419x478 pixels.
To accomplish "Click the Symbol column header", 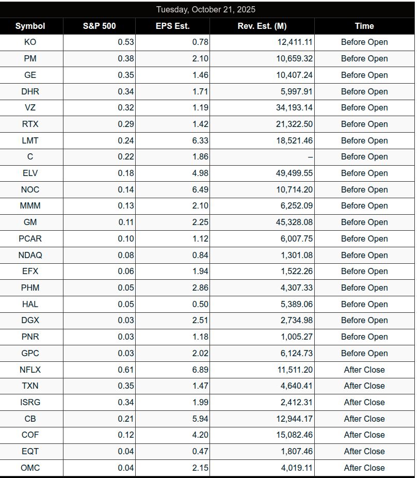I will [30, 26].
